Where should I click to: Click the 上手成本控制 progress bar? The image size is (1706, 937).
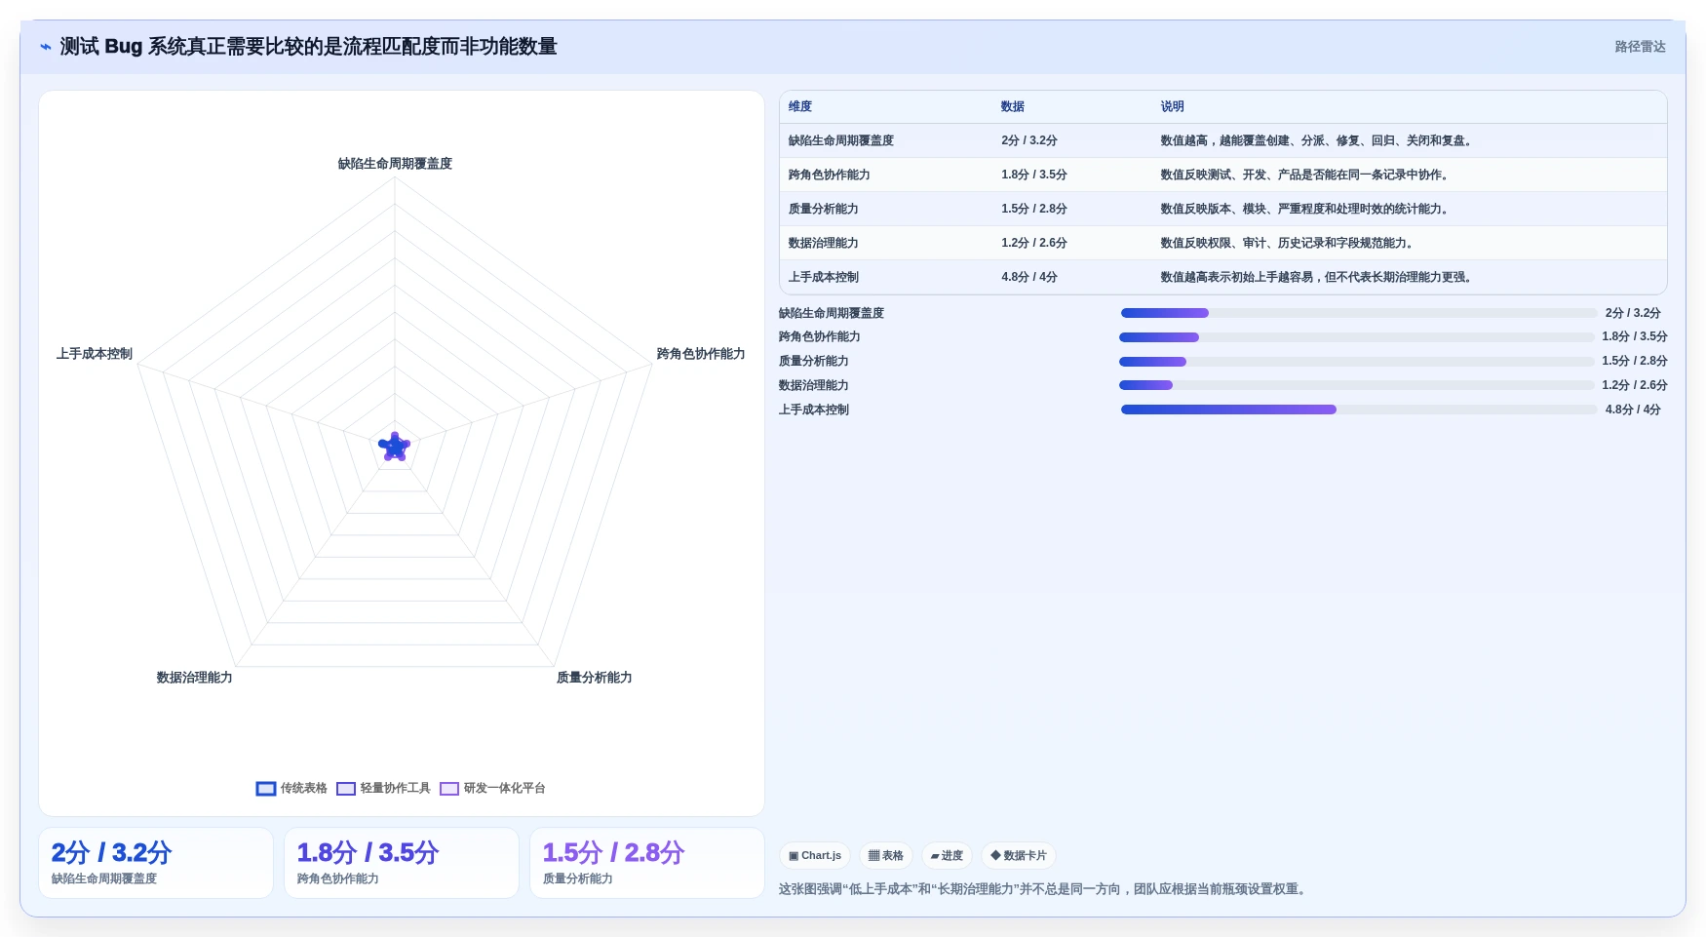coord(1359,410)
